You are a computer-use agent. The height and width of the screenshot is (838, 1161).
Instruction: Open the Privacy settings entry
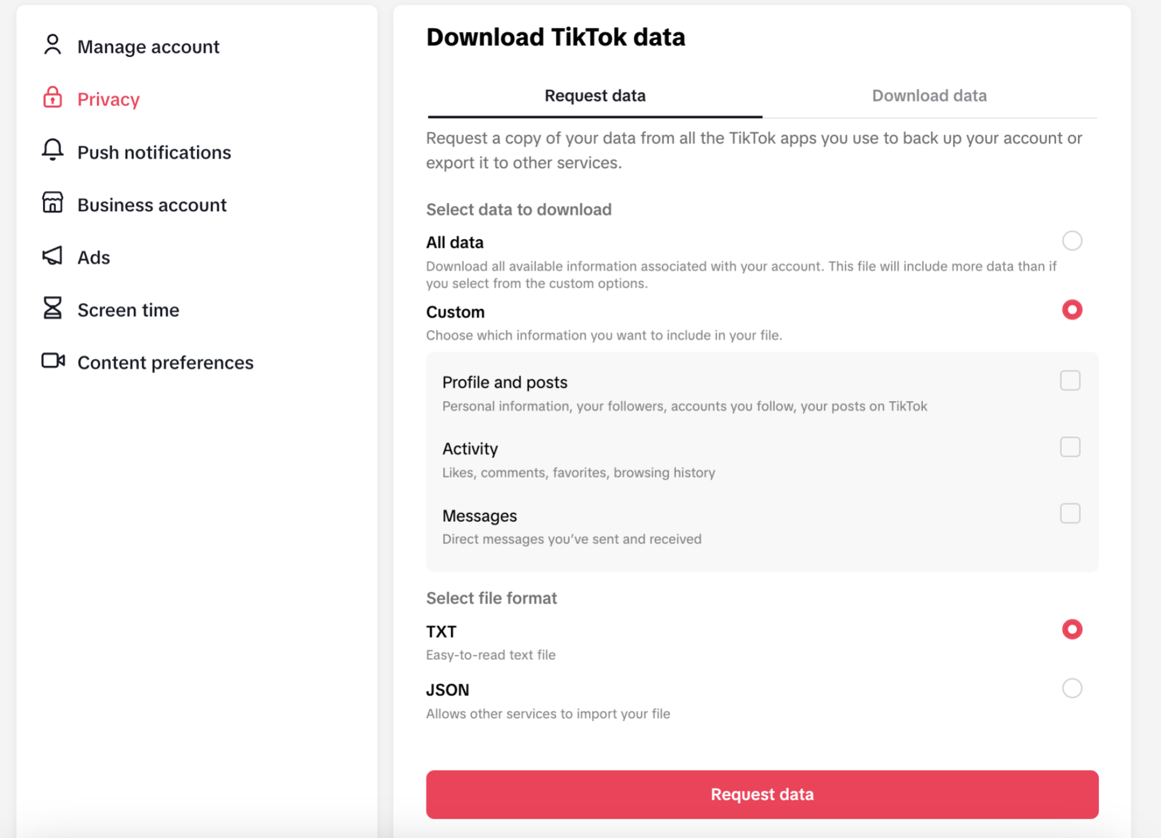108,99
